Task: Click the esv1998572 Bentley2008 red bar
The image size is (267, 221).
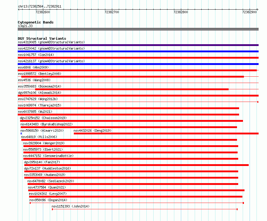Action: pos(133,77)
